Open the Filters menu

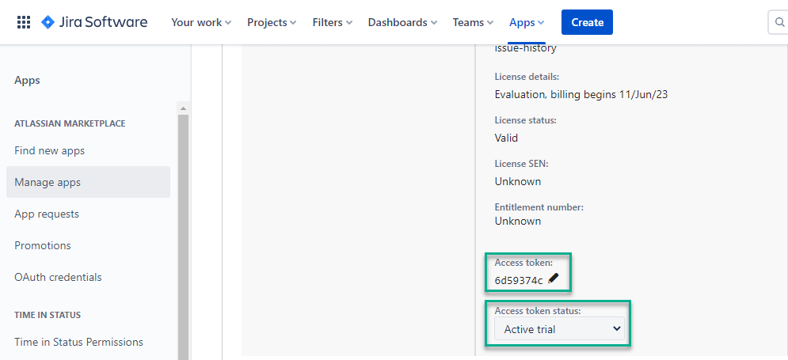click(x=333, y=22)
